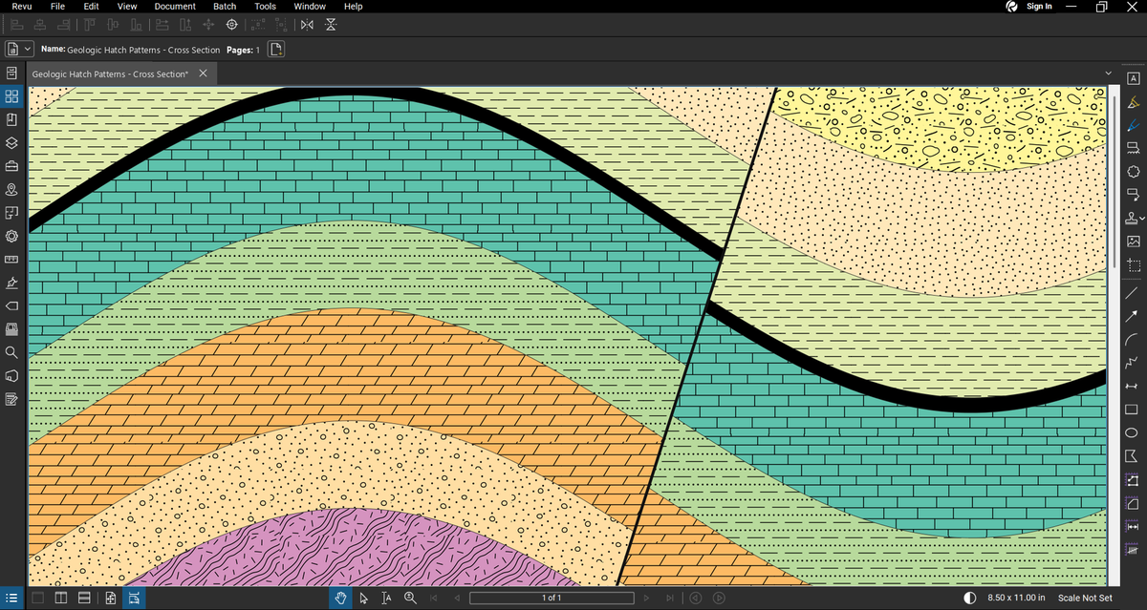Open the Window menu
Viewport: 1147px width, 610px height.
pyautogui.click(x=310, y=7)
